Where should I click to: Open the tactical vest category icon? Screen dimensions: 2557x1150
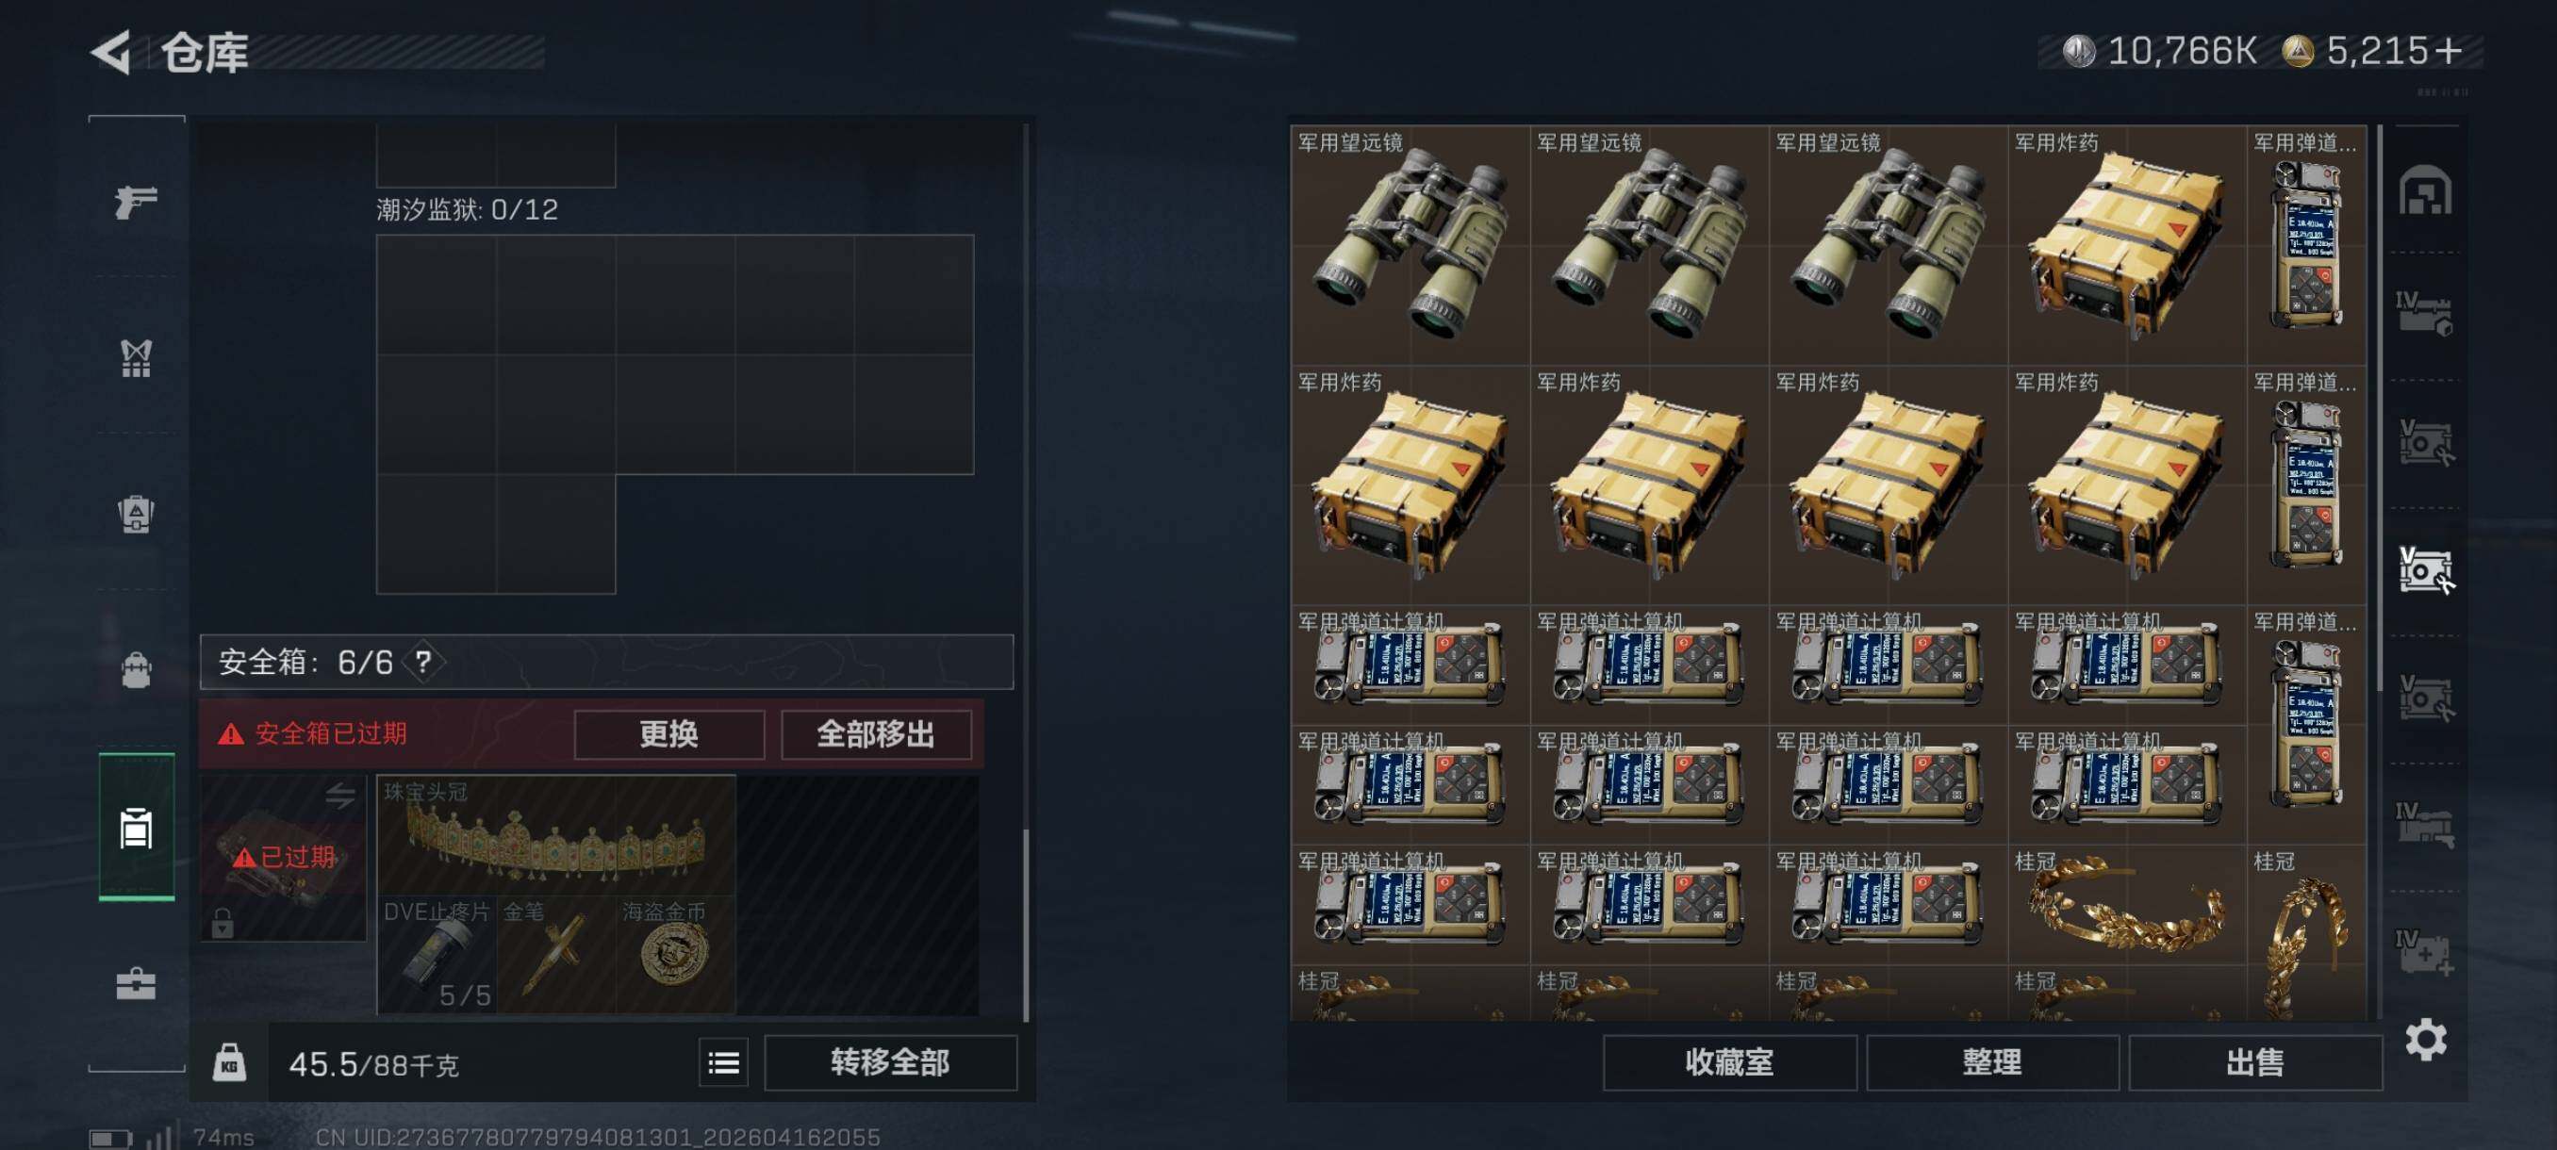tap(136, 358)
